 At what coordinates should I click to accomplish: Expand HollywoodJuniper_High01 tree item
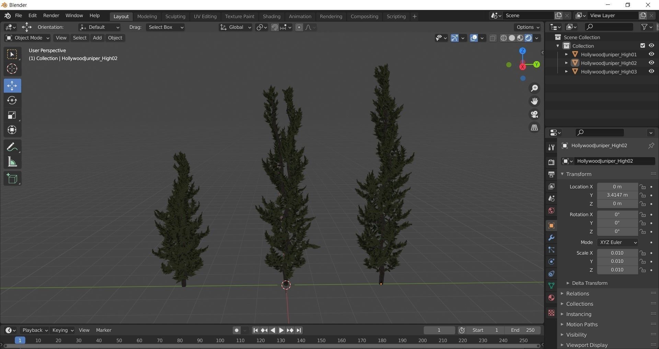[x=566, y=54]
